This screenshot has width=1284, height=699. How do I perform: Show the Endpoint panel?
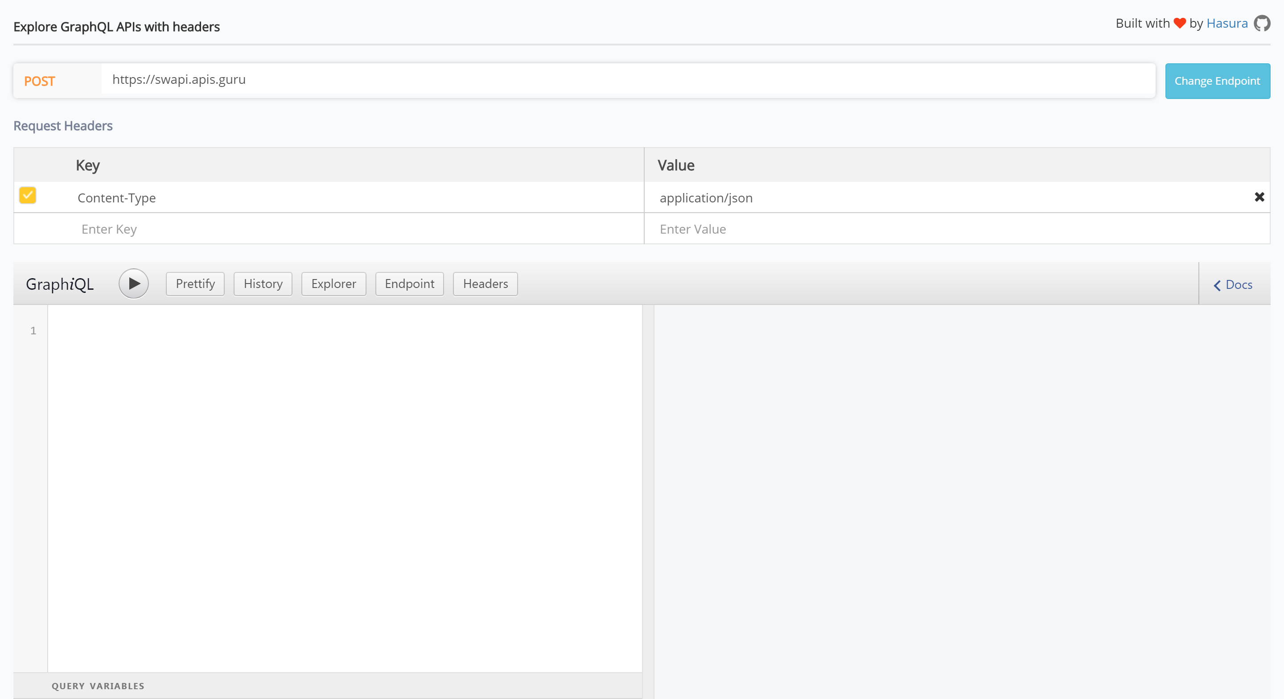point(409,283)
